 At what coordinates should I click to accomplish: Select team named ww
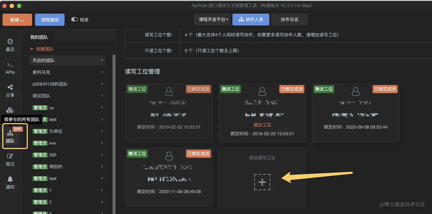pos(67,143)
